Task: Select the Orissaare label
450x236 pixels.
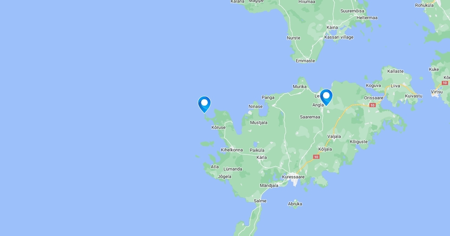Action: [374, 98]
